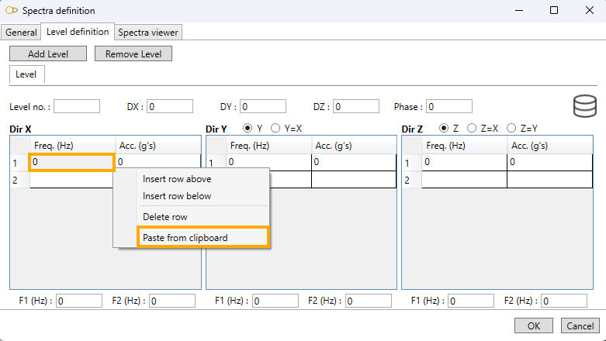Select the Y radio button for Dir Y
This screenshot has width=606, height=341.
(x=248, y=128)
